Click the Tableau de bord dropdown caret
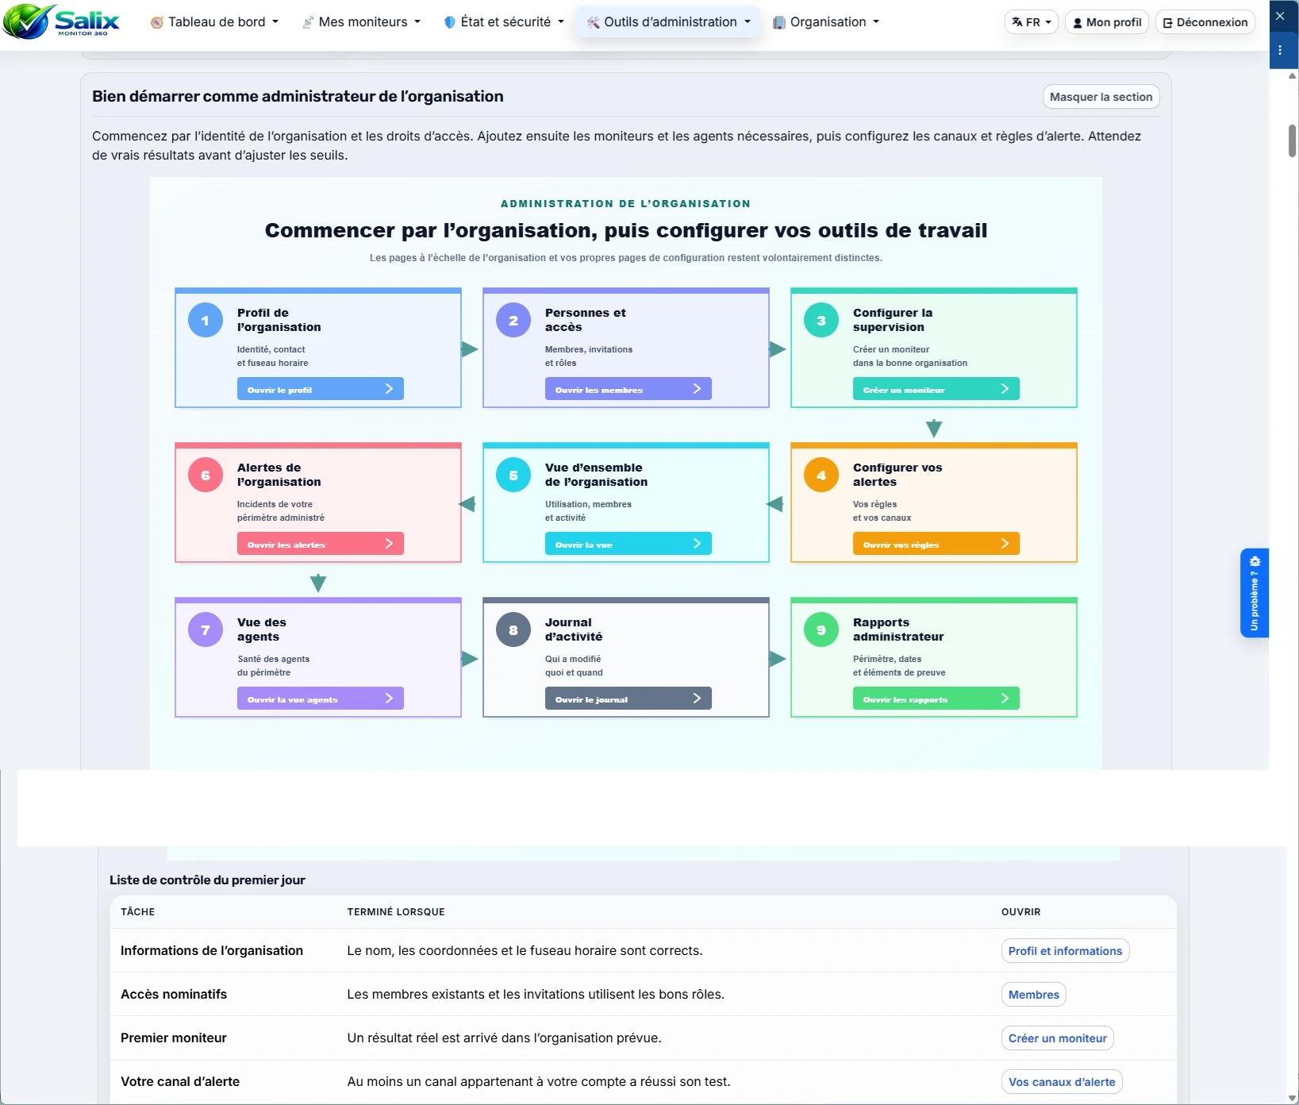Screen dimensions: 1299x1105 275,22
